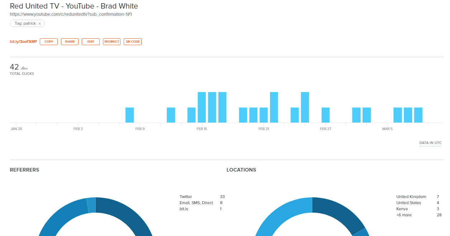Click the MAR 5 axis label
The height and width of the screenshot is (236, 450).
(x=387, y=129)
